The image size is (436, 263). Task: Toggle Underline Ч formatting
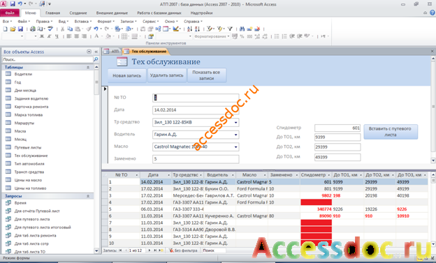coord(57,36)
